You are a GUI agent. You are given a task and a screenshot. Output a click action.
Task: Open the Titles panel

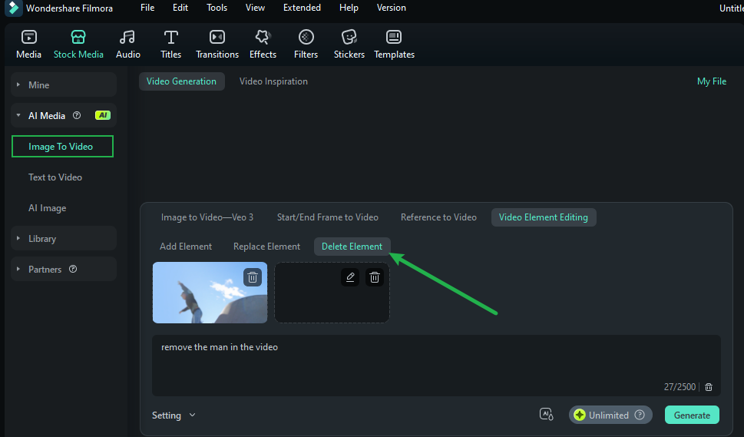170,44
